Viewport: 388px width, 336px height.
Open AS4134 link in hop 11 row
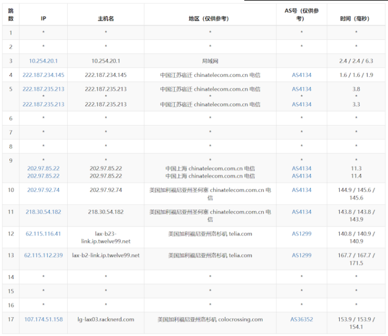point(301,212)
